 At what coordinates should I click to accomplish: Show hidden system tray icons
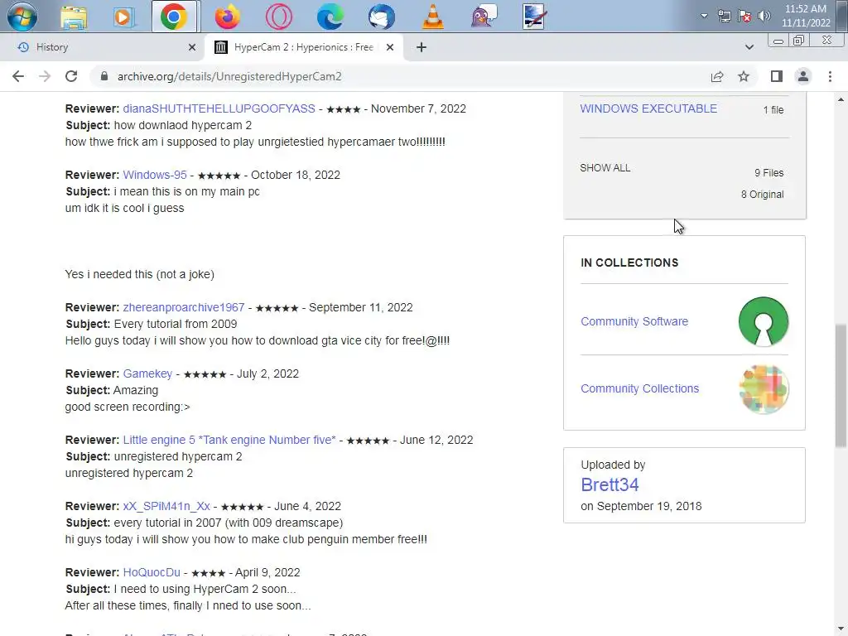704,16
